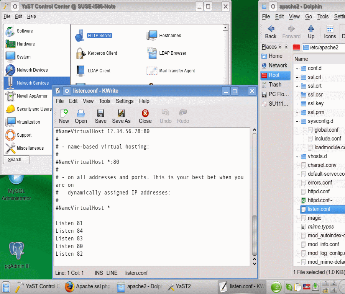Open the LDAP Browser module
Viewport: 345px width, 294px height.
pyautogui.click(x=167, y=53)
